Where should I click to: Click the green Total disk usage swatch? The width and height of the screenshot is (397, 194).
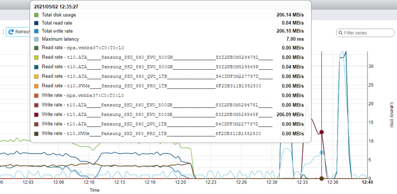36,15
